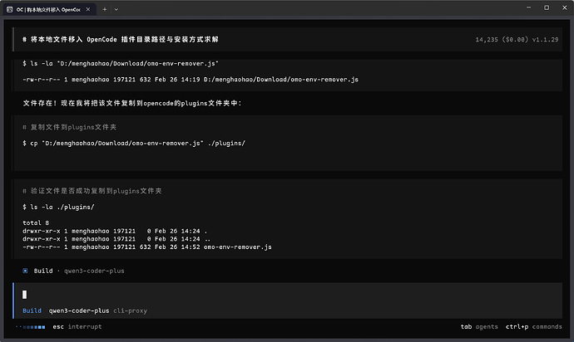Click the cp command copying to ./plugins/

(x=134, y=144)
